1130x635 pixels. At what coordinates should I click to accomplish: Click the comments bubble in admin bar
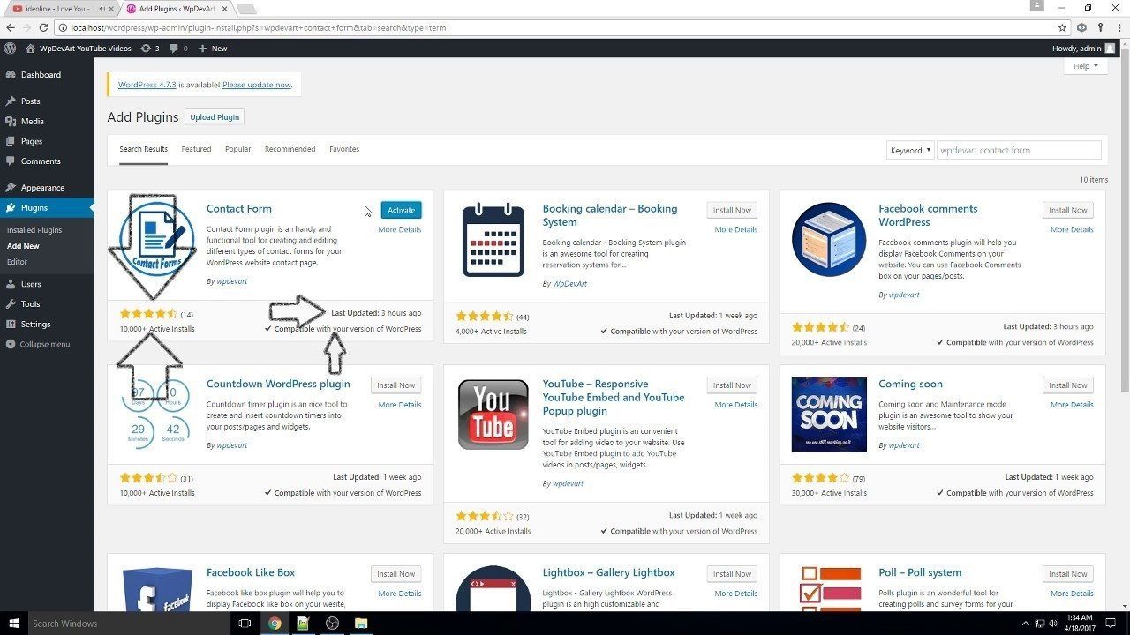(x=178, y=49)
